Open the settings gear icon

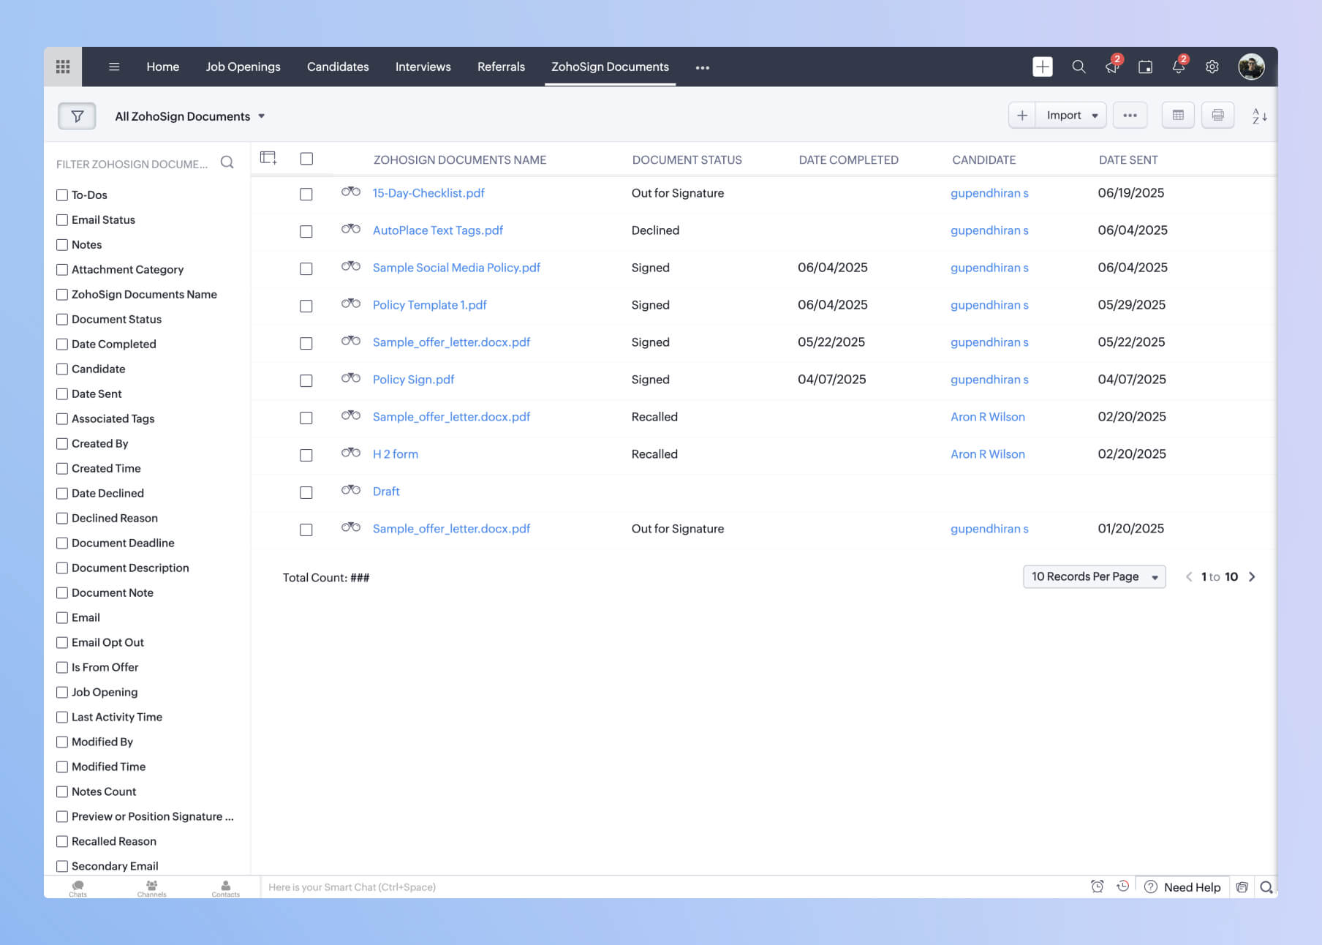(x=1212, y=67)
